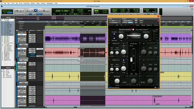Viewport: 194px width, 109px height.
Task: Open the main counter format dropdown arrow
Action: [x=69, y=11]
